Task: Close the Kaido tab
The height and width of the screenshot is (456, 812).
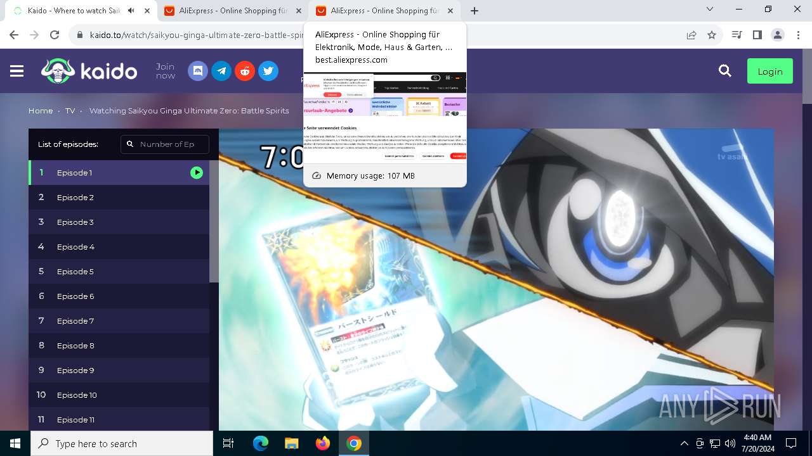Action: (x=147, y=11)
